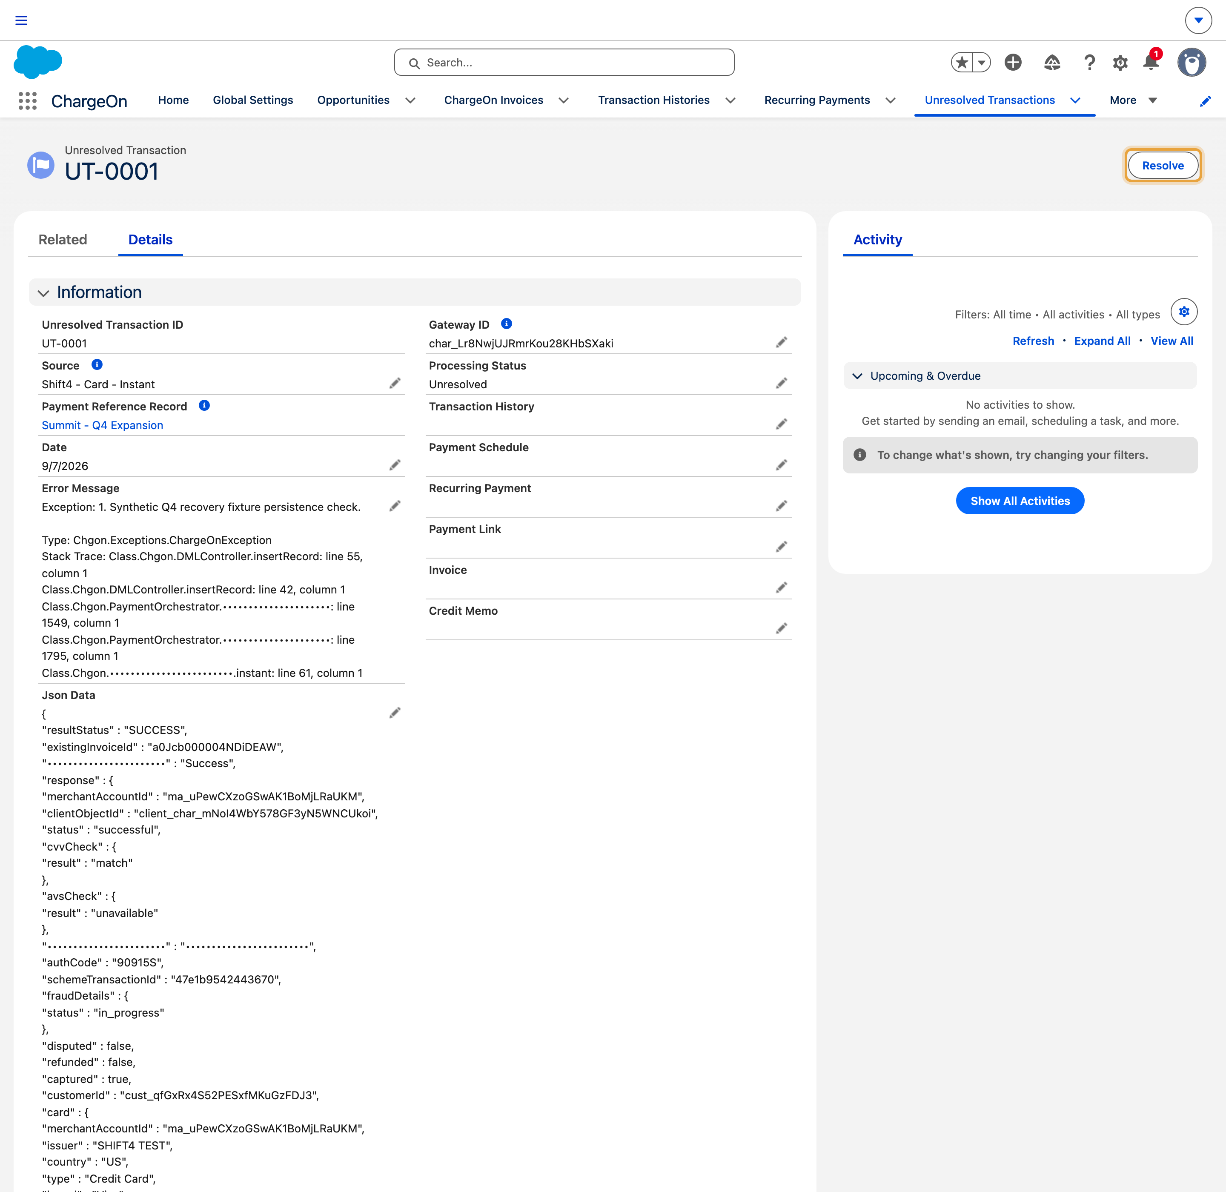The image size is (1226, 1192).
Task: Open the favorites list dropdown arrow
Action: (x=982, y=63)
